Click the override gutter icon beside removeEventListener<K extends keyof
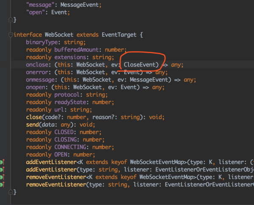This screenshot has width=254, height=205. 2,177
